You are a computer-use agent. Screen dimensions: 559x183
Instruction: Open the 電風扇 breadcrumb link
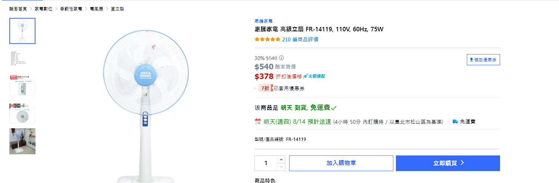pyautogui.click(x=96, y=9)
